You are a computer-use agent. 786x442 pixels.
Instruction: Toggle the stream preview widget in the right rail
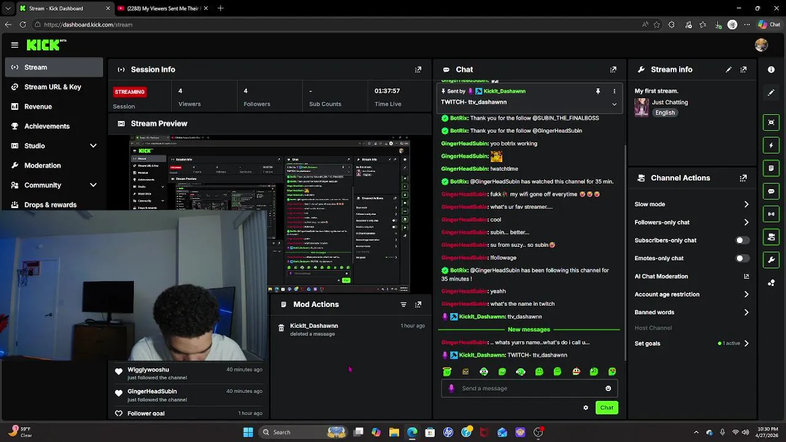click(x=771, y=122)
